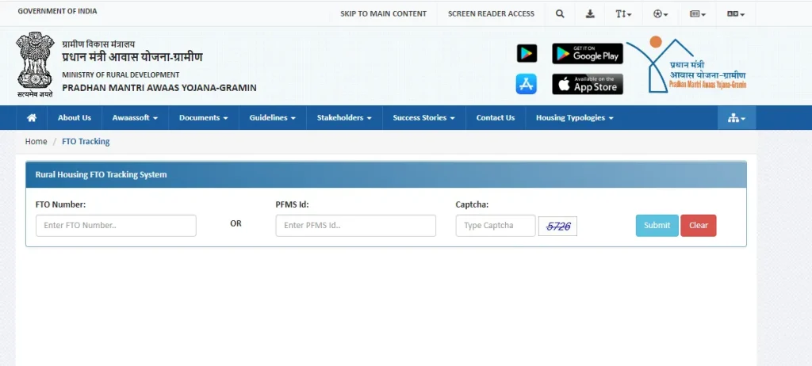Image resolution: width=812 pixels, height=366 pixels.
Task: Click the national emblem logo
Action: [x=35, y=63]
